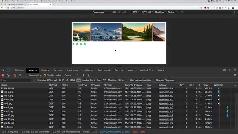The height and width of the screenshot is (134, 238).
Task: Open Online throttling dropdown in Network toolbar
Action: tap(71, 75)
